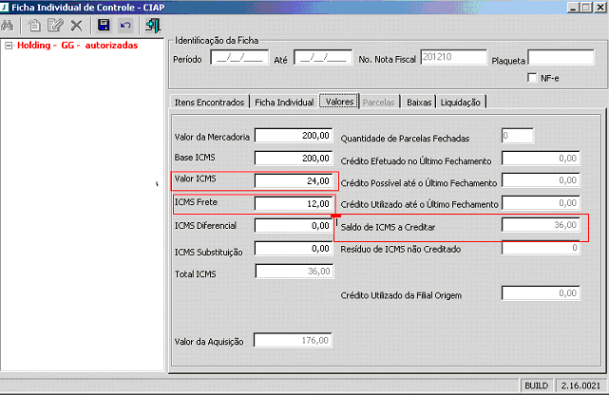This screenshot has width=609, height=395.
Task: Click the undo arrow toolbar icon
Action: (x=125, y=26)
